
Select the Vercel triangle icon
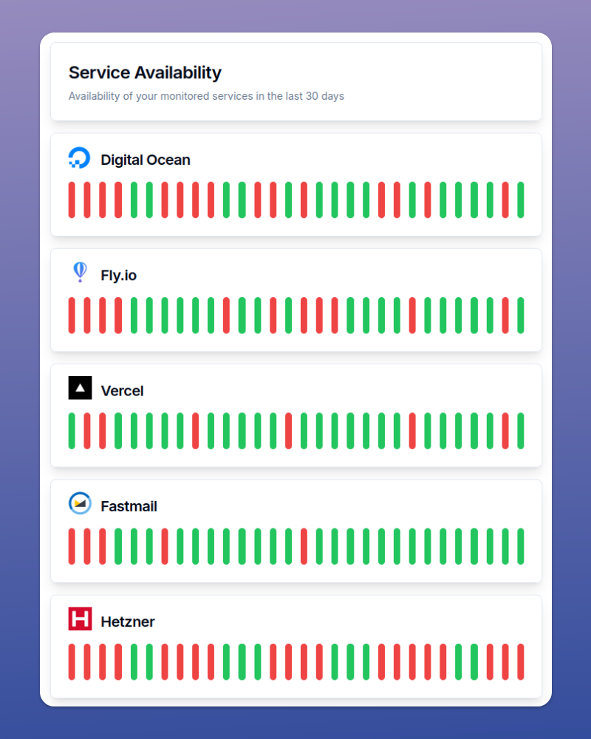79,387
